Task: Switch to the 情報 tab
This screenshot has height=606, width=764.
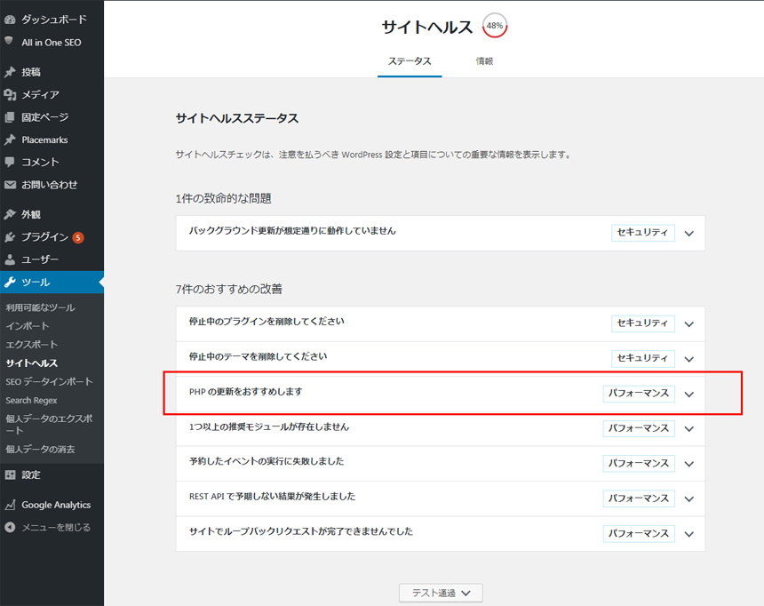Action: (x=484, y=61)
